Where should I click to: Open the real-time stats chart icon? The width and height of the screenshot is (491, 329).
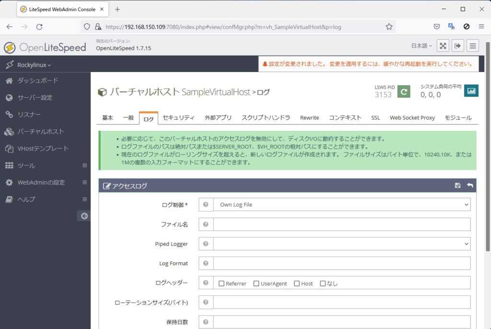coord(471,91)
